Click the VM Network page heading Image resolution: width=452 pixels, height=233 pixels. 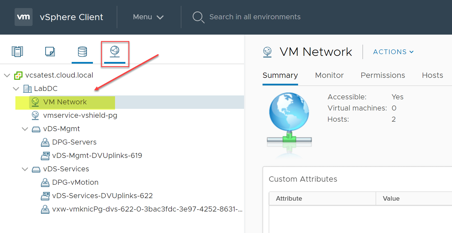coord(316,52)
